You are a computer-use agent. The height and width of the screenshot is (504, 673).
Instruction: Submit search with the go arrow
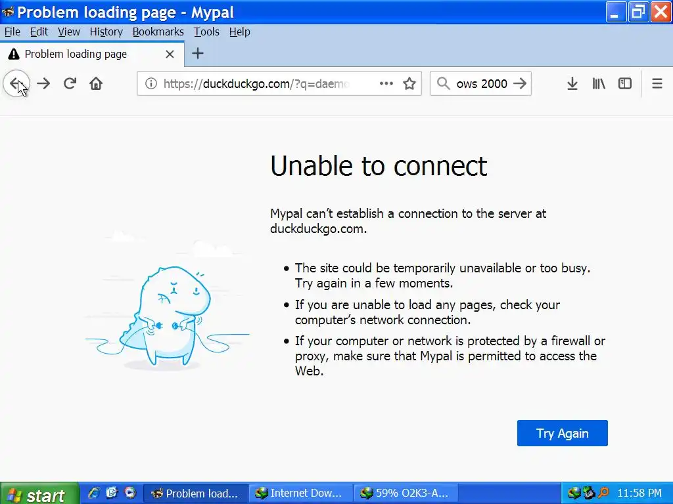(520, 83)
